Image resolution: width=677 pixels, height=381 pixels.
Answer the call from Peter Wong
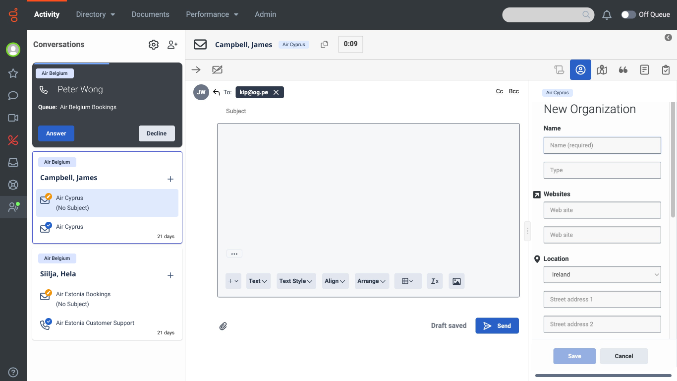[x=56, y=133]
